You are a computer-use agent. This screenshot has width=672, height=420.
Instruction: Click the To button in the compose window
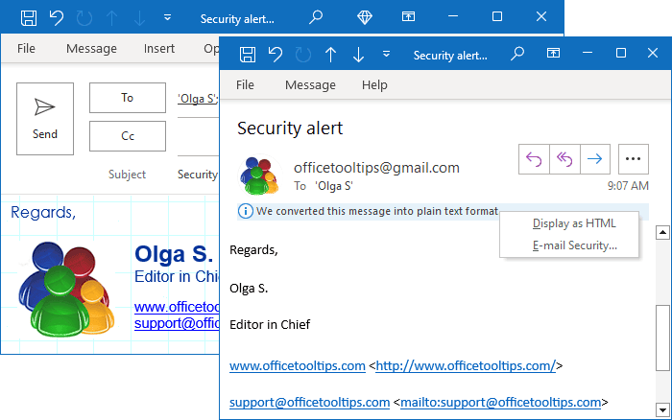[128, 98]
